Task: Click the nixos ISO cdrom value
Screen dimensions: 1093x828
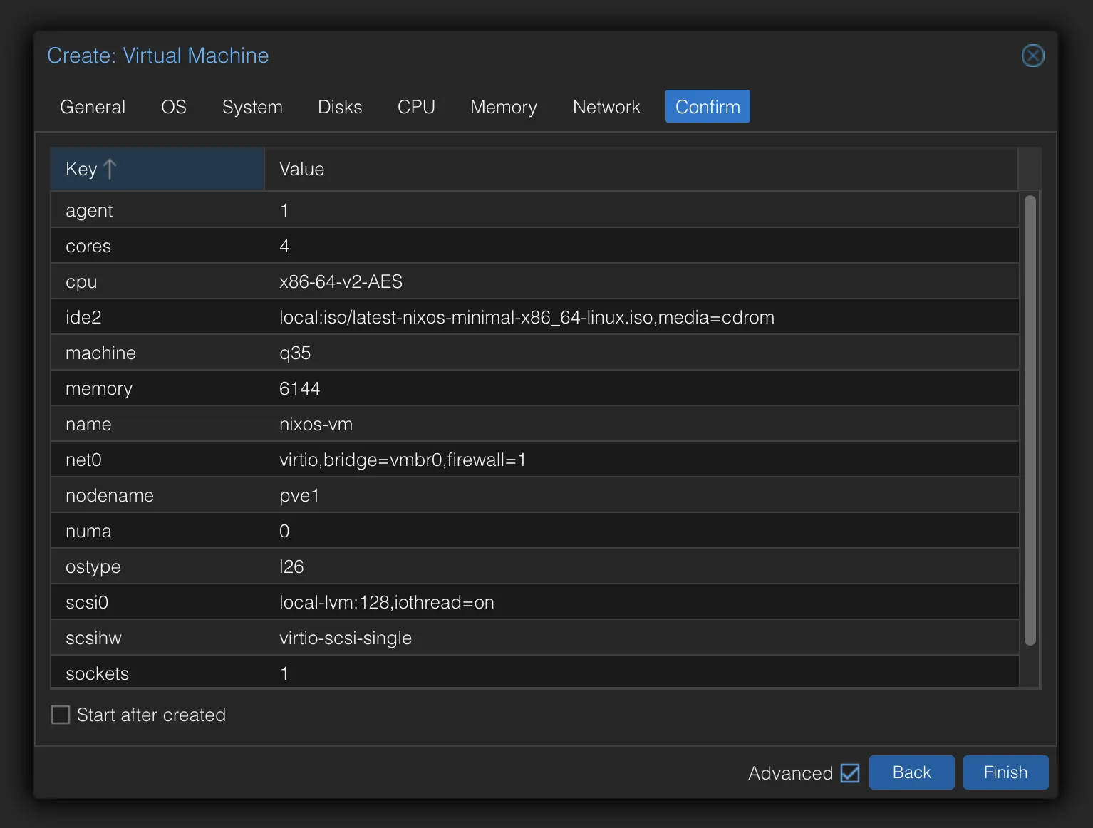Action: click(527, 317)
